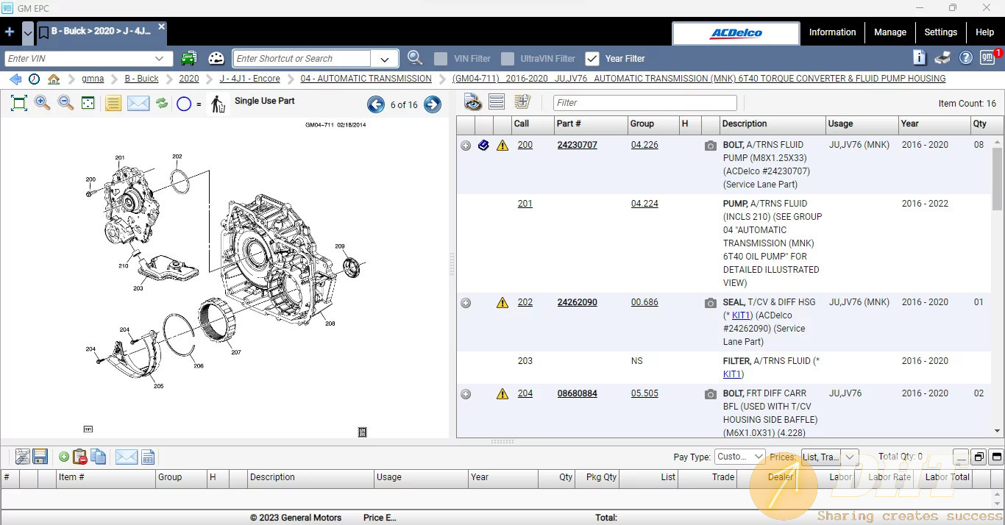
Task: Click the supersession icon on bolt 24230707 row
Action: (483, 146)
